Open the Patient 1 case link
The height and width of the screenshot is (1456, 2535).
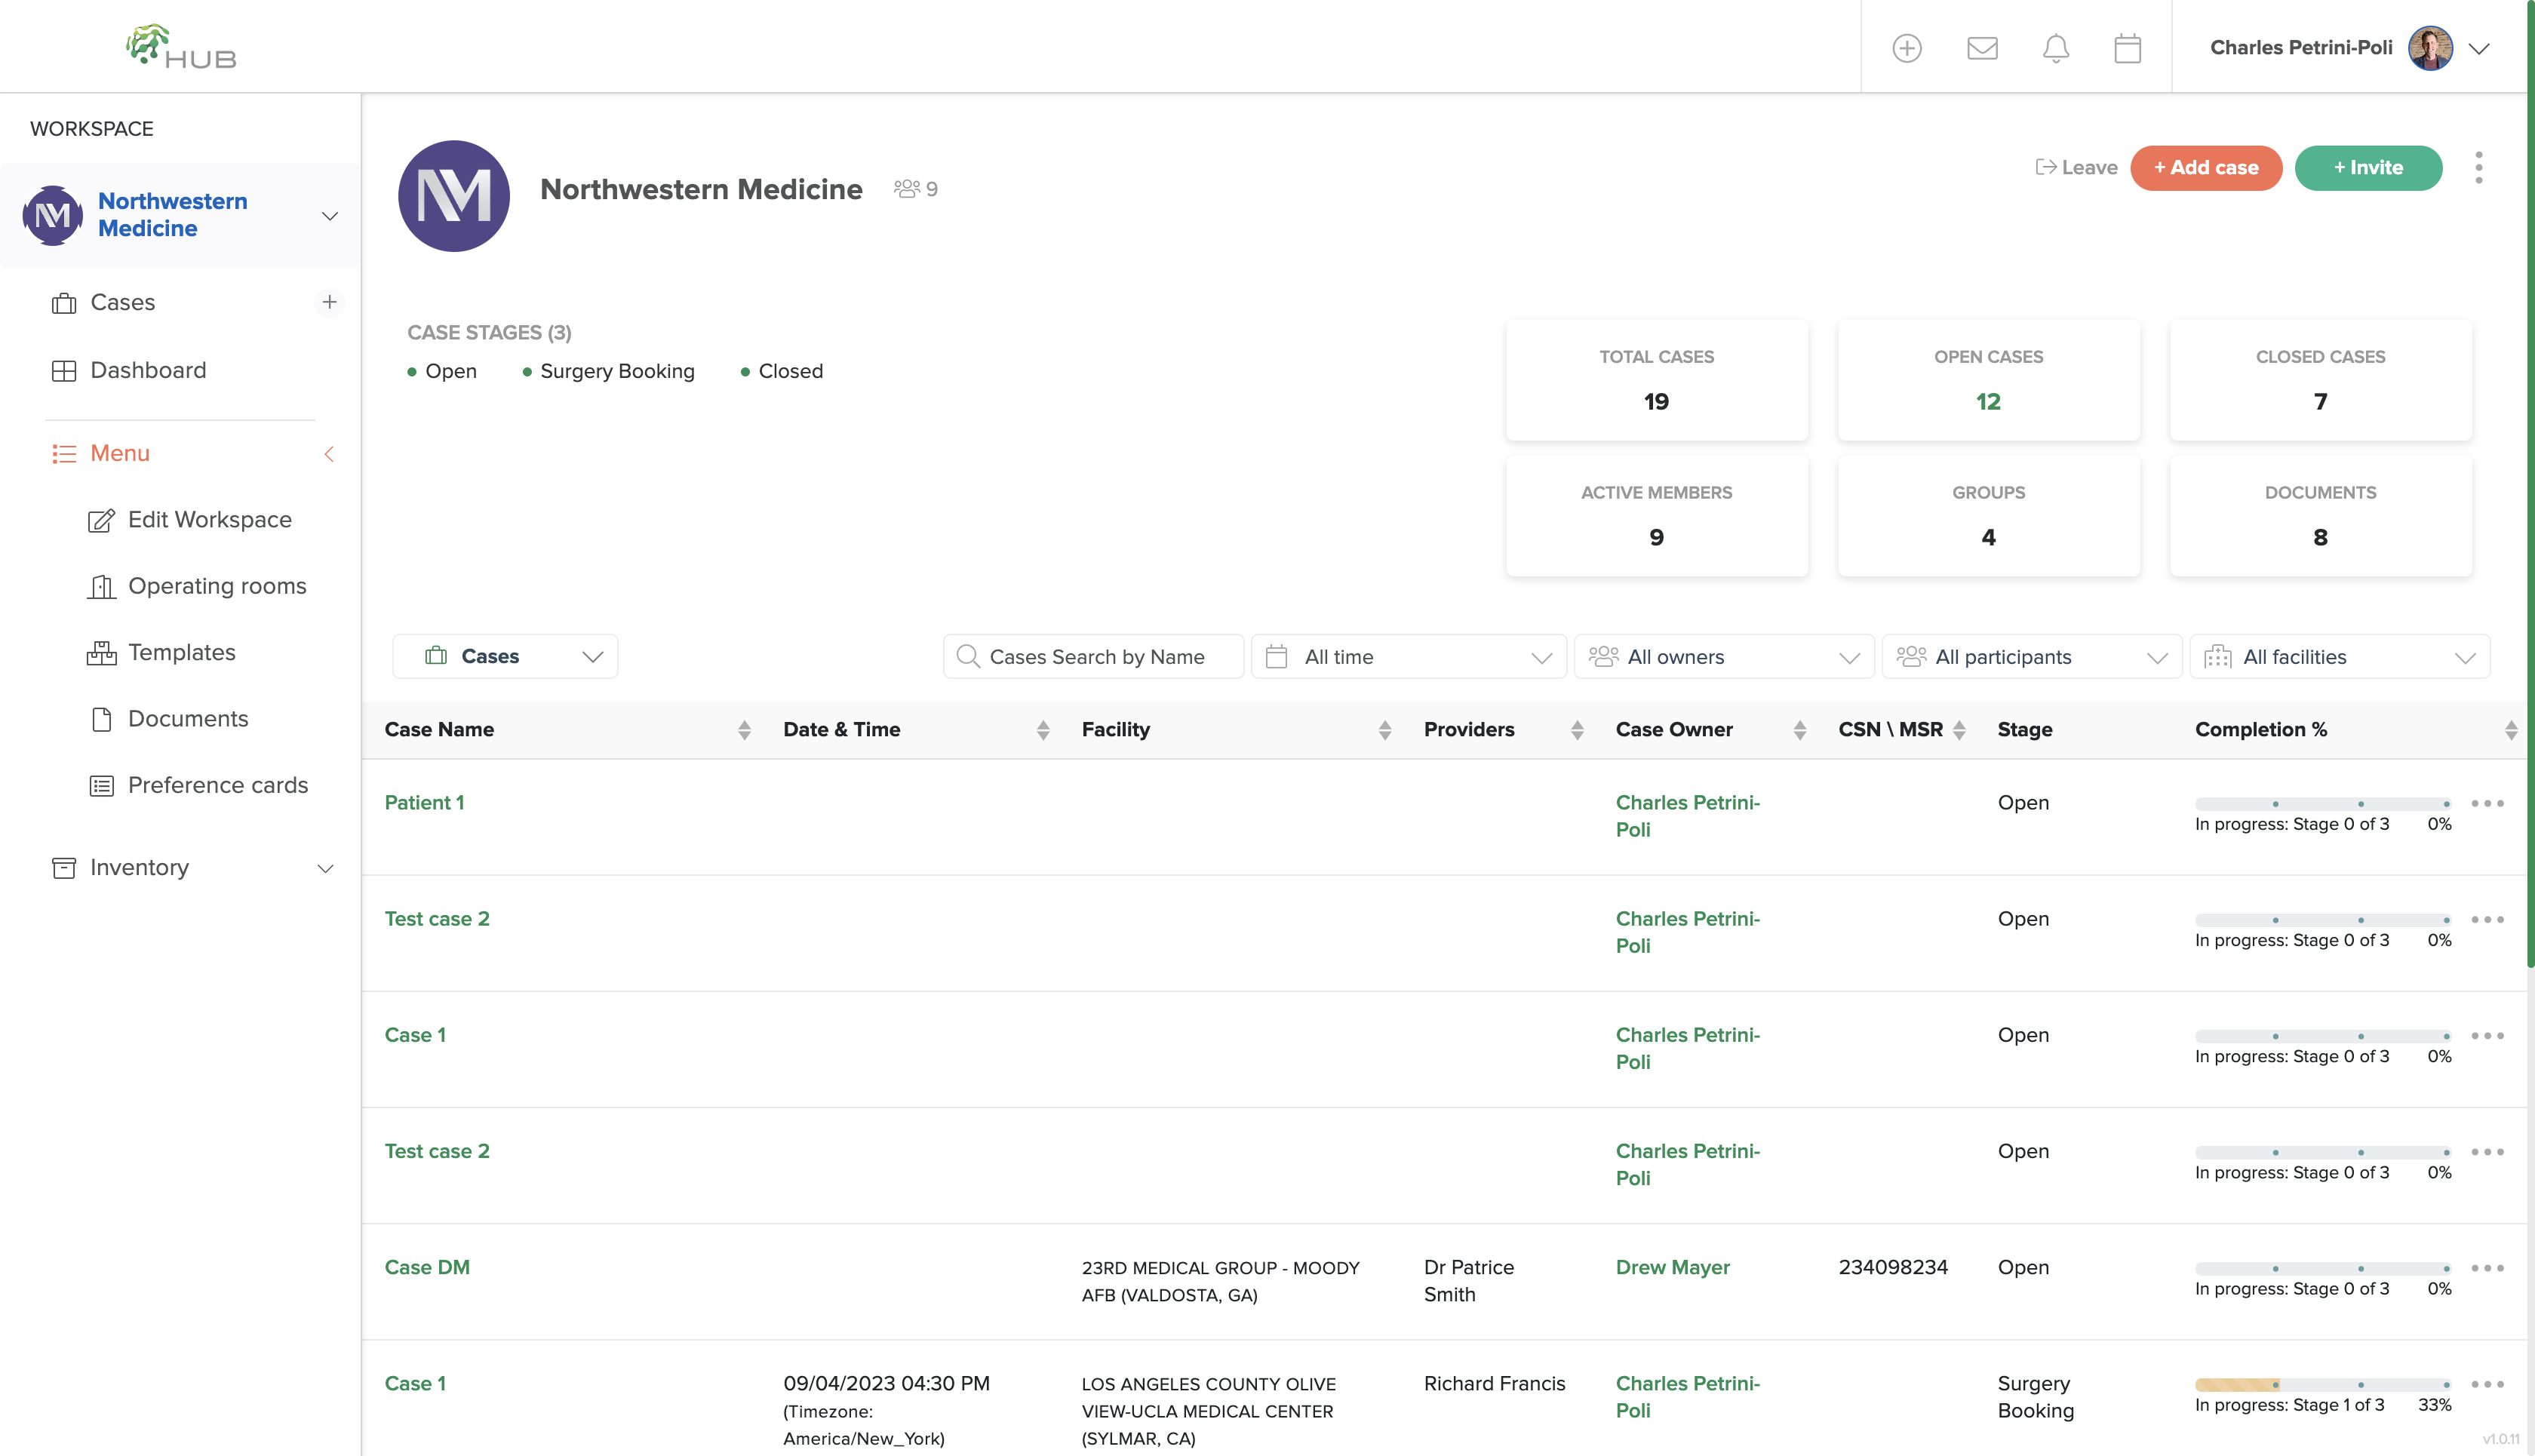[425, 802]
